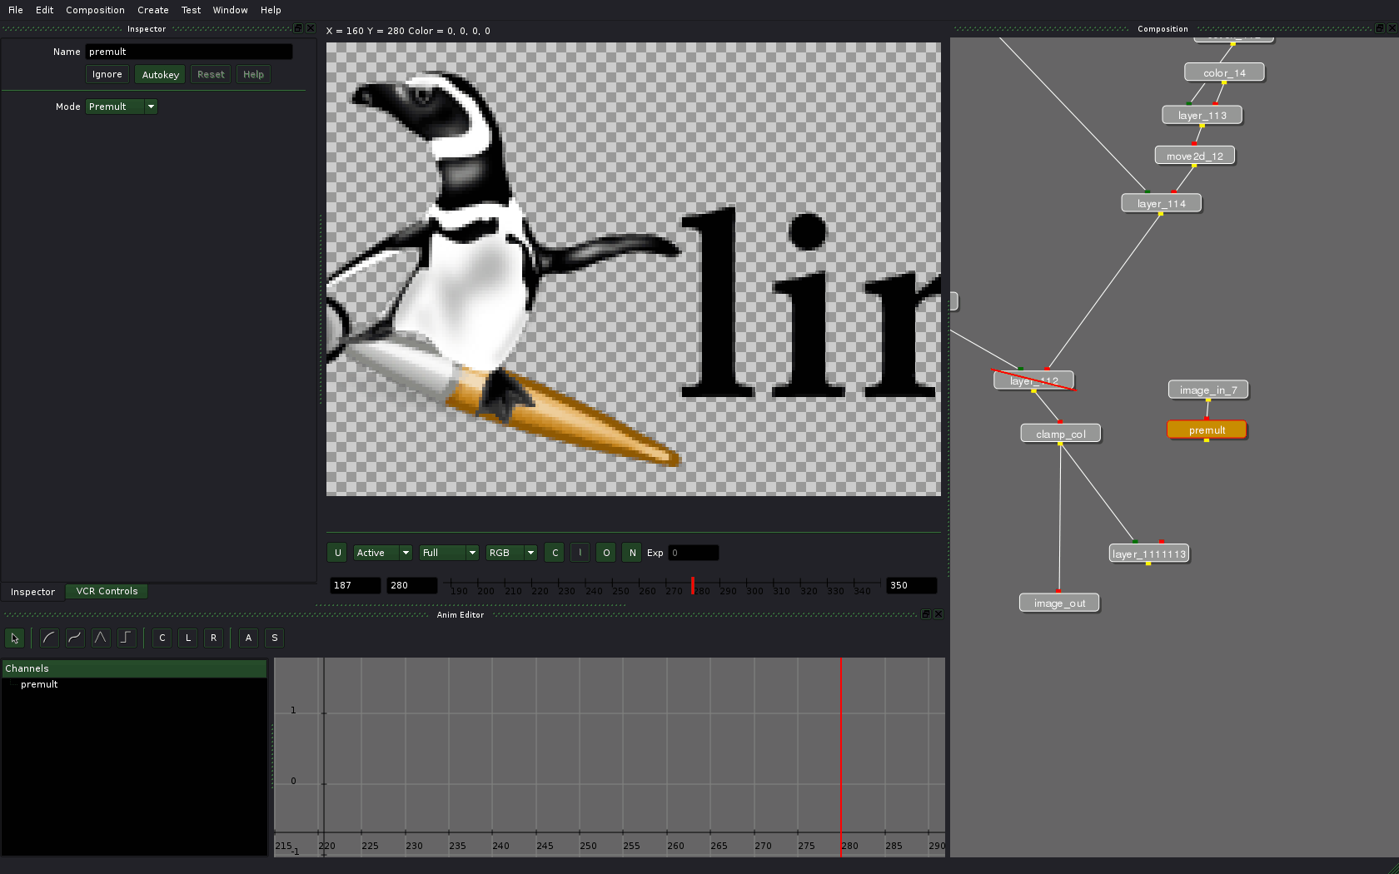The width and height of the screenshot is (1399, 874).
Task: Open the File menu
Action: click(x=16, y=10)
